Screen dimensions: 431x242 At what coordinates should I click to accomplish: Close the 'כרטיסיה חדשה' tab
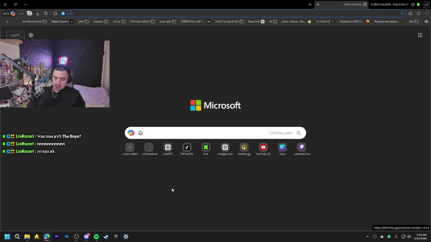pyautogui.click(x=318, y=4)
